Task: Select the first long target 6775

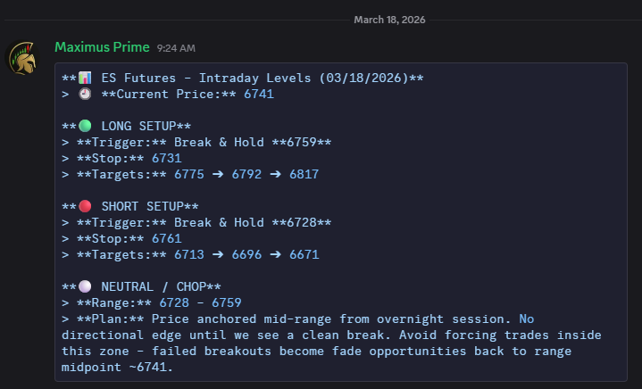Action: pos(189,174)
